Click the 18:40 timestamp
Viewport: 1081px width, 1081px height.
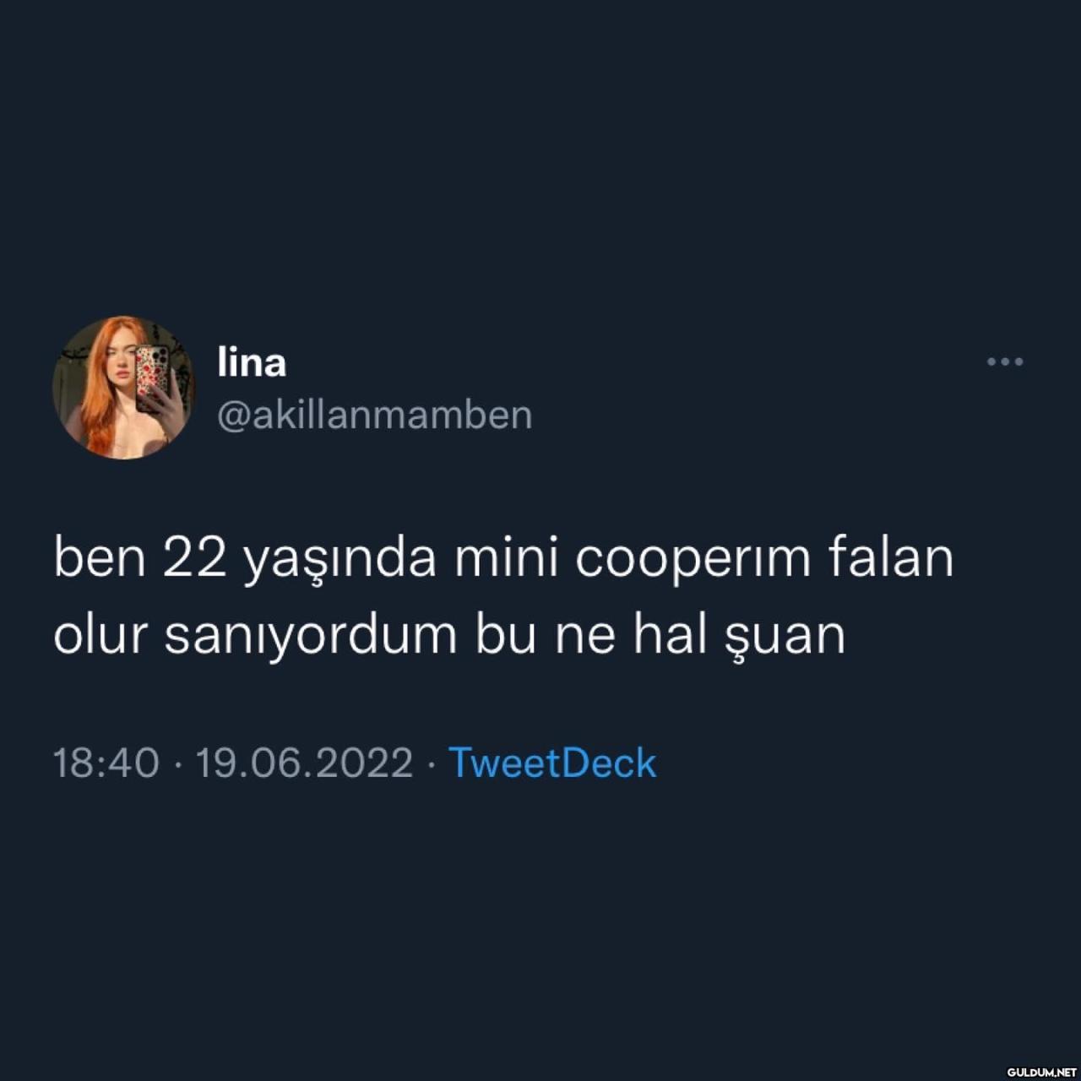point(106,763)
